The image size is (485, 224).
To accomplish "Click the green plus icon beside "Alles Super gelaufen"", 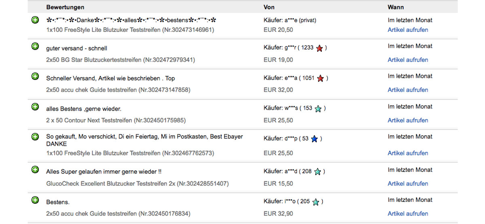I will tap(35, 170).
